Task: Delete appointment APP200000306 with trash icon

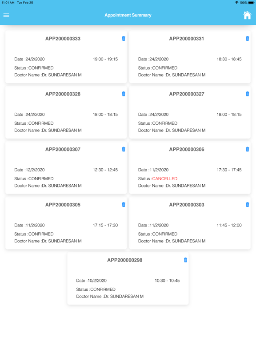Action: point(248,149)
